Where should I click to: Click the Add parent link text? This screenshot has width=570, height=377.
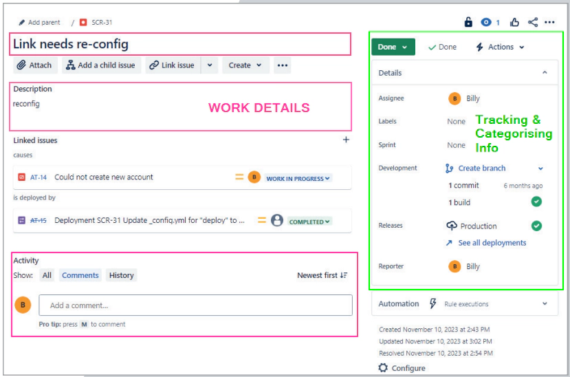tap(44, 23)
